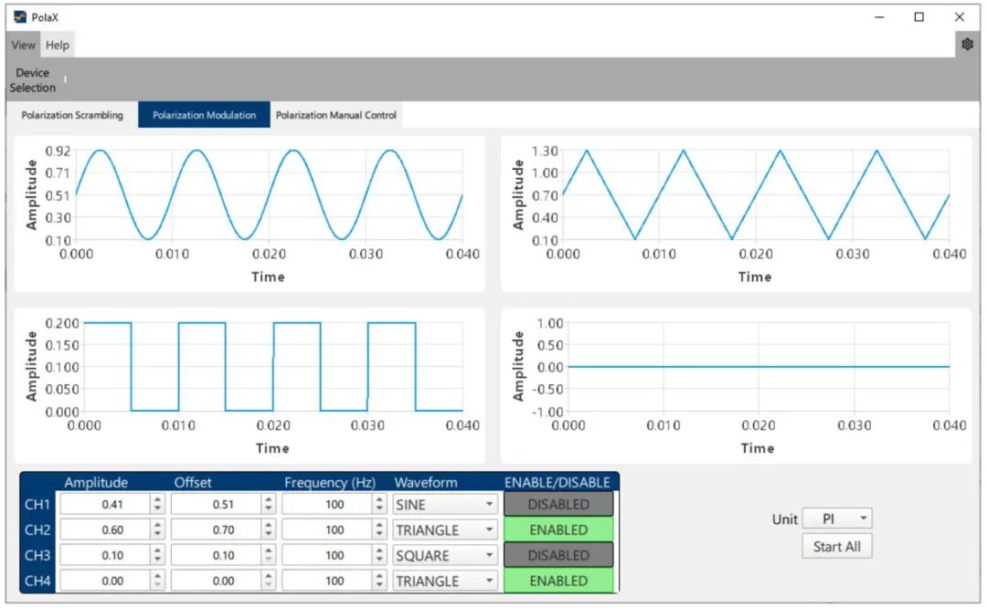Open CH1 SINE waveform dropdown

445,504
